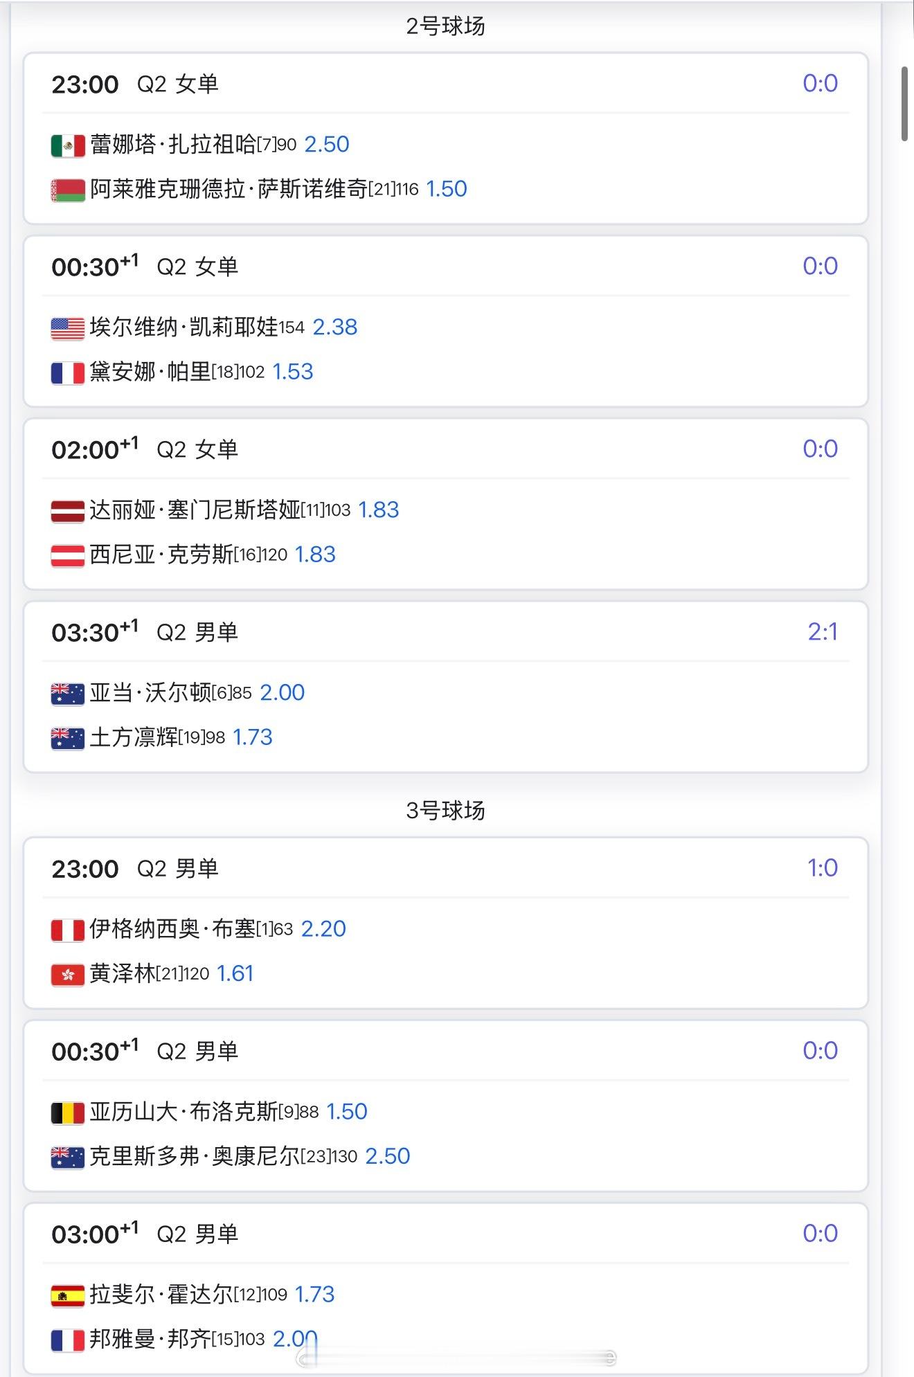Viewport: 914px width, 1377px height.
Task: Open player 黛安娜·帕里's profile link
Action: (150, 372)
